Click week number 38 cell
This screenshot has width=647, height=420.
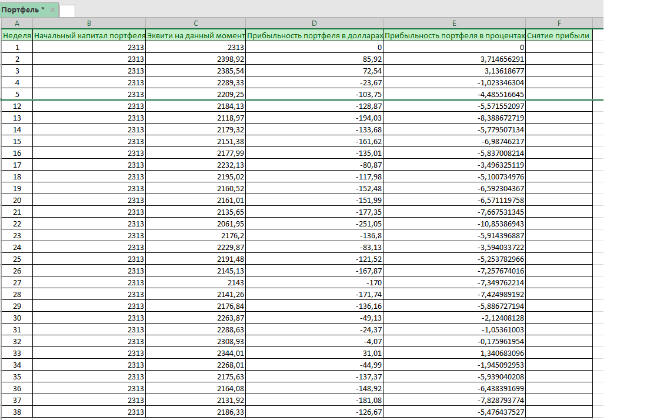[16, 412]
